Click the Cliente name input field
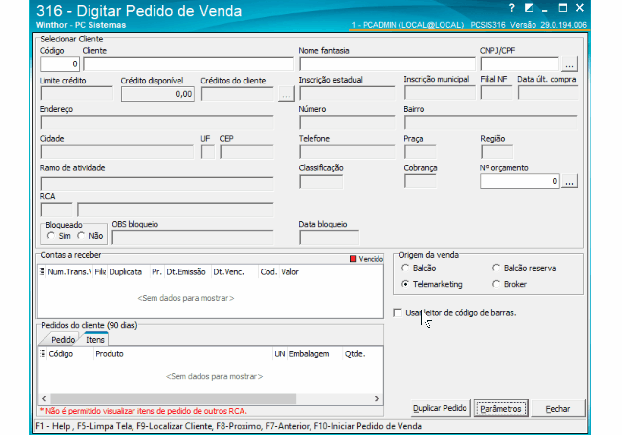This screenshot has width=622, height=435. 188,64
